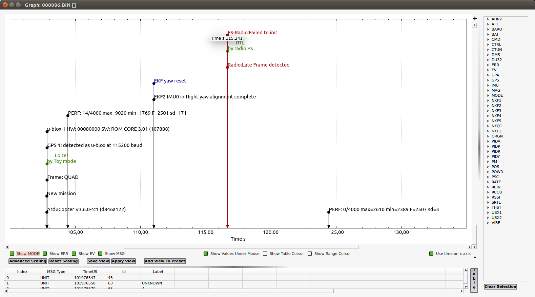Click the MSG Type column header
Viewport: 535px width, 297px height.
click(x=56, y=272)
